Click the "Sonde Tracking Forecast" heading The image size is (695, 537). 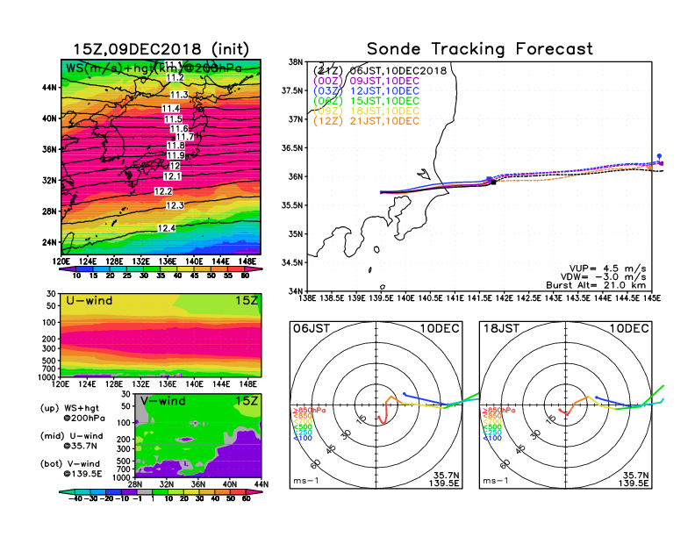(x=480, y=49)
